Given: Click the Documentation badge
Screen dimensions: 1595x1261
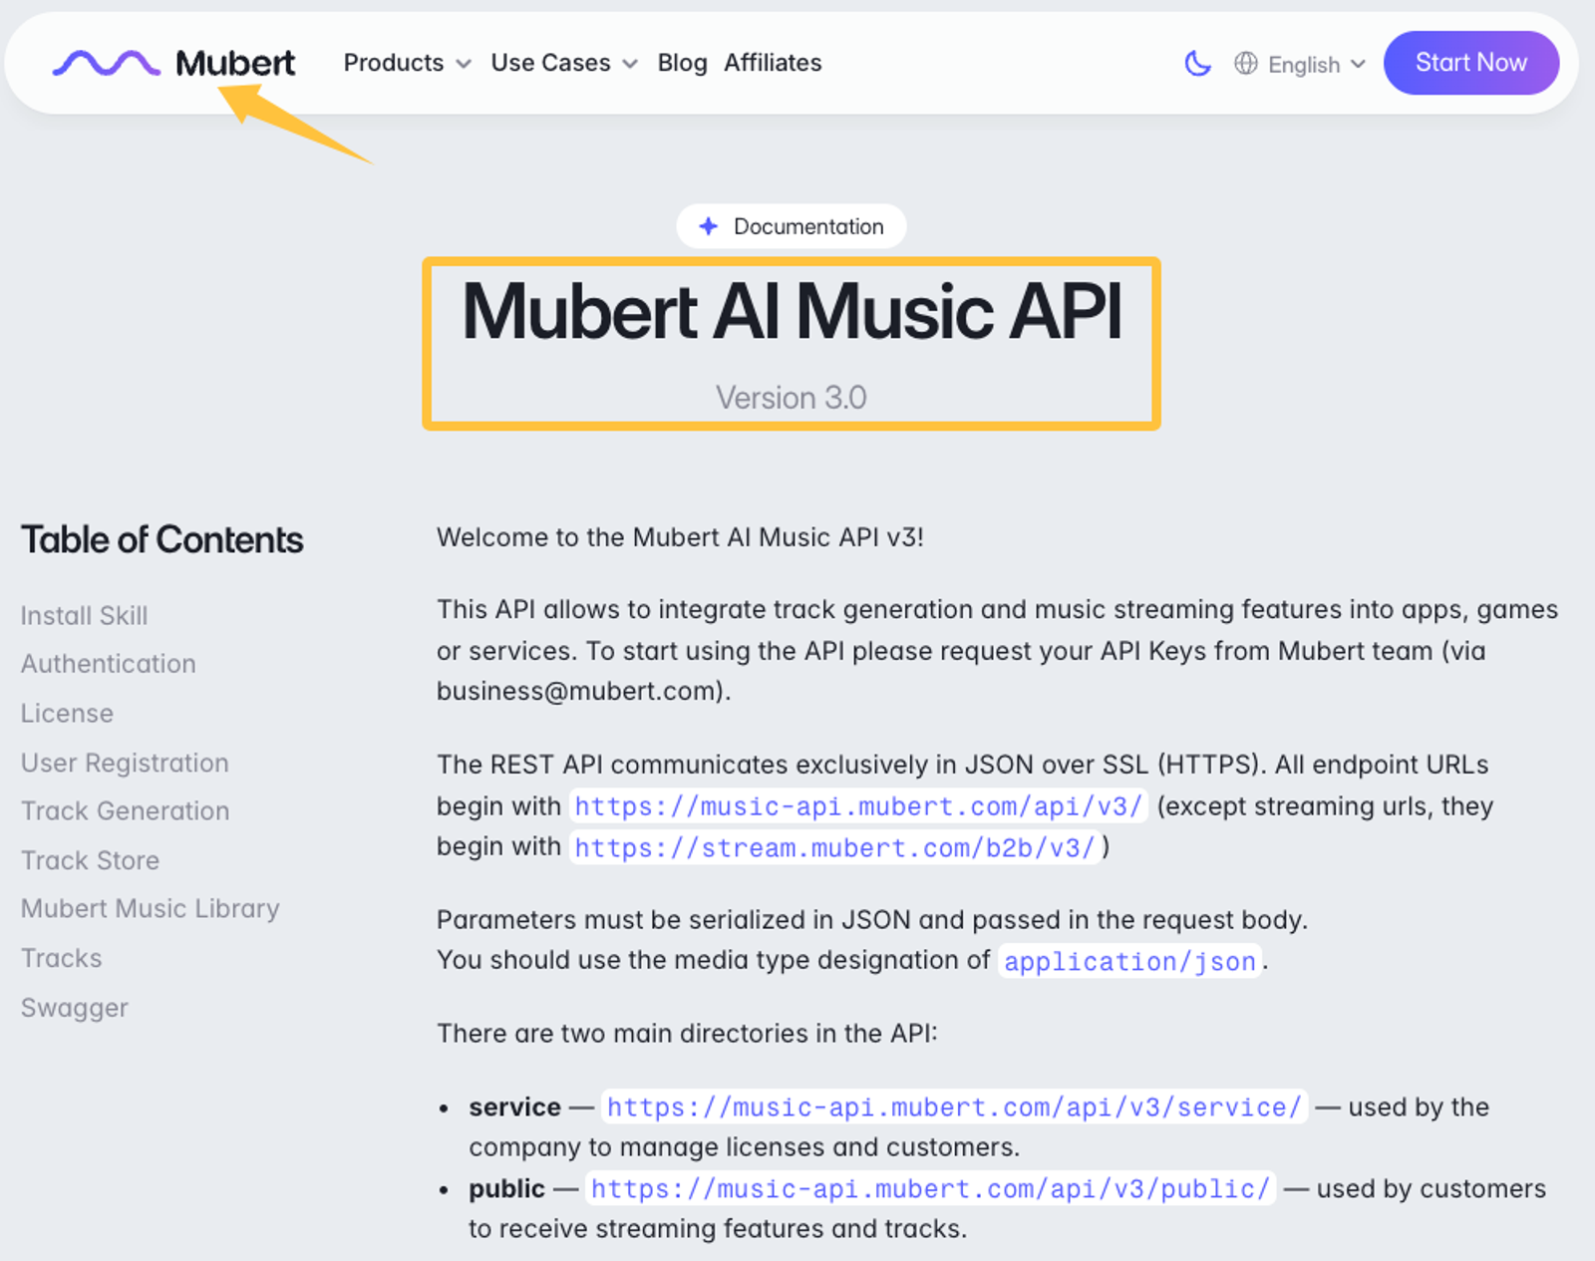Looking at the screenshot, I should [x=792, y=226].
